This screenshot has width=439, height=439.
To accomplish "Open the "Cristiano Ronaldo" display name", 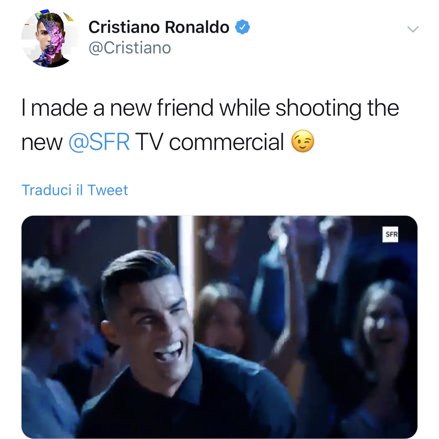I will [x=159, y=27].
